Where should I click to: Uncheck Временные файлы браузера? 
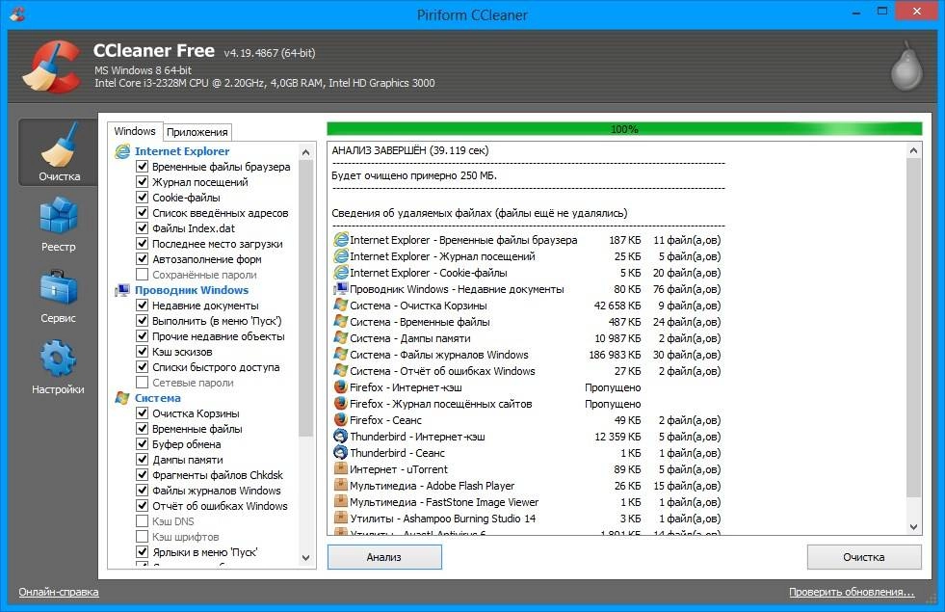point(143,167)
